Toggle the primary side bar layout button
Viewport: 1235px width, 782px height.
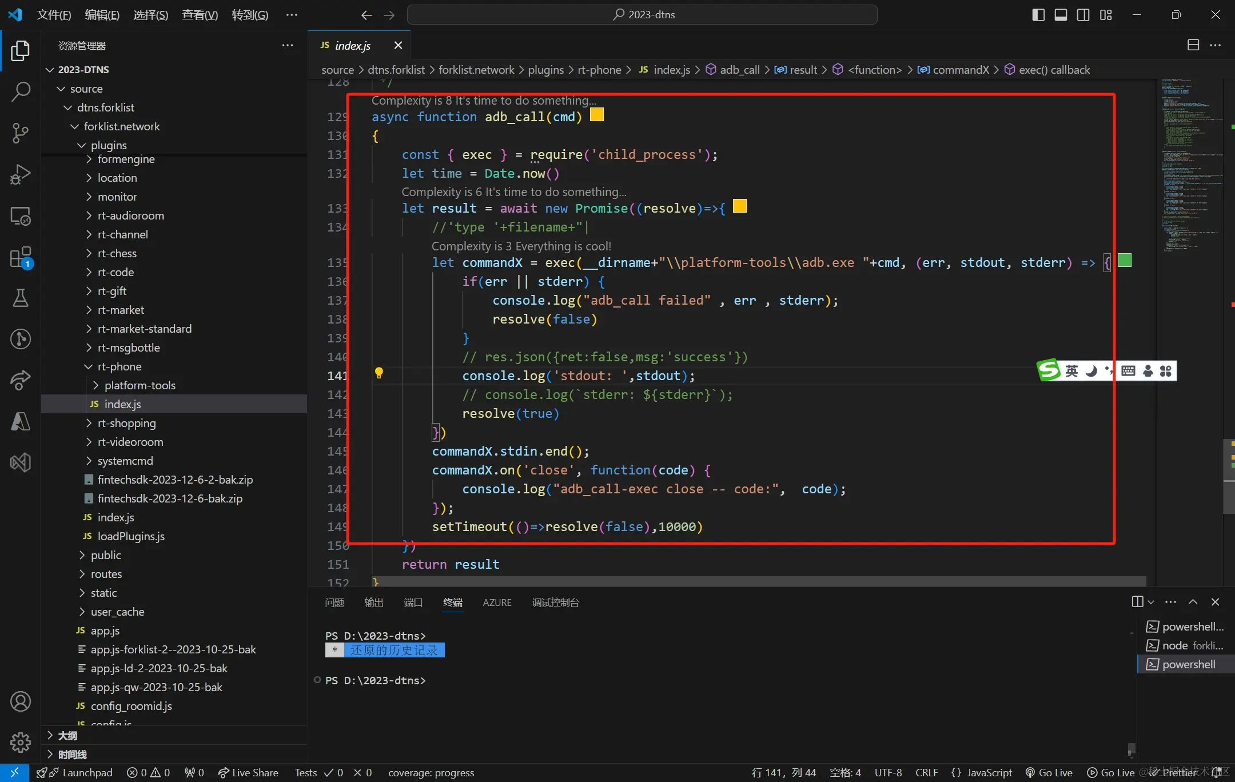point(1038,15)
